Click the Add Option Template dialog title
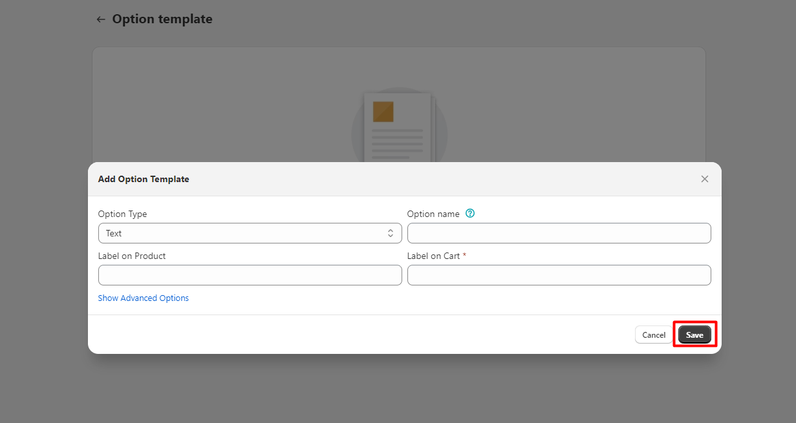This screenshot has width=796, height=423. pyautogui.click(x=144, y=179)
